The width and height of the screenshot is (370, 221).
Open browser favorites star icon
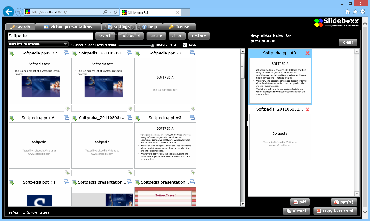click(x=355, y=12)
